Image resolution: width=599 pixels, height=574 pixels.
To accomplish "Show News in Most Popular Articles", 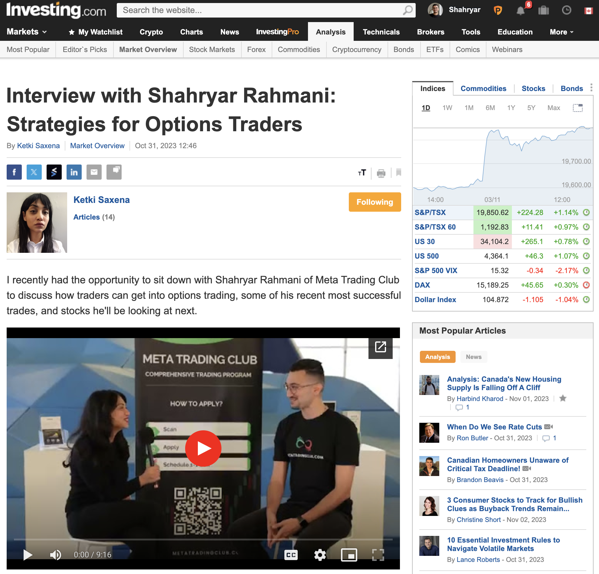I will tap(474, 357).
